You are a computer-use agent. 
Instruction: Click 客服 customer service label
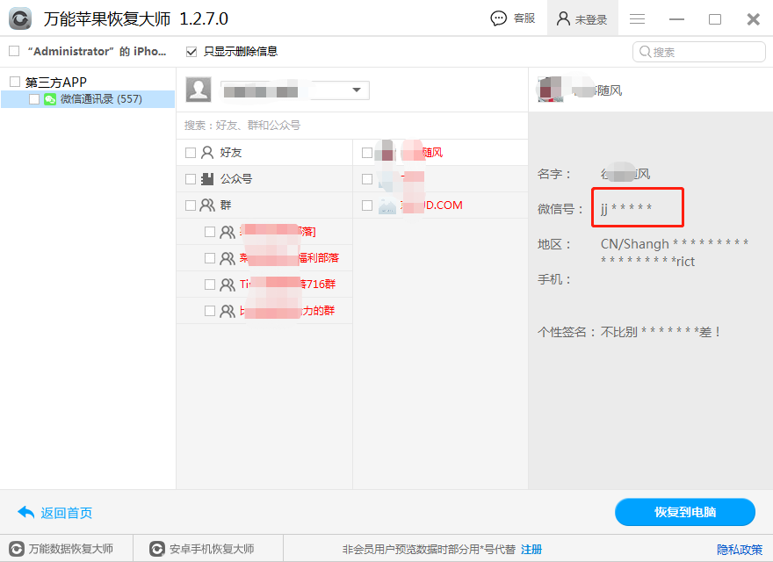pos(524,18)
